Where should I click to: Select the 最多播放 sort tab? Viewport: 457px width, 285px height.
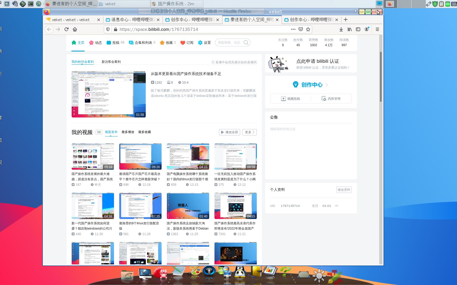127,132
